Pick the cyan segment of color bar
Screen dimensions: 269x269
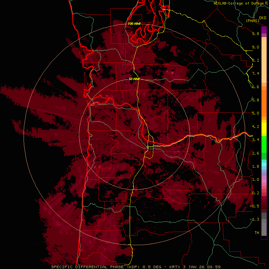tap(264, 164)
